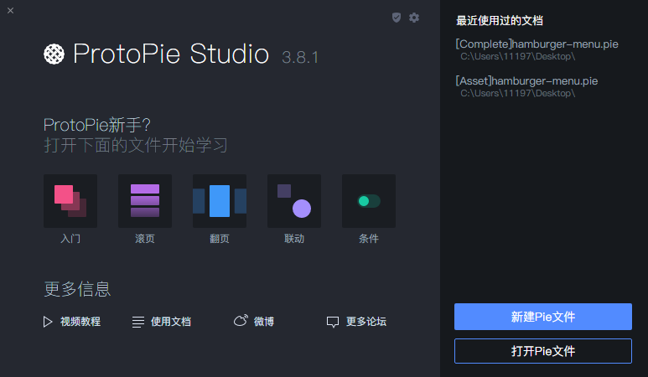This screenshot has width=648, height=377.
Task: Click the 滚页 label text
Action: (x=145, y=239)
